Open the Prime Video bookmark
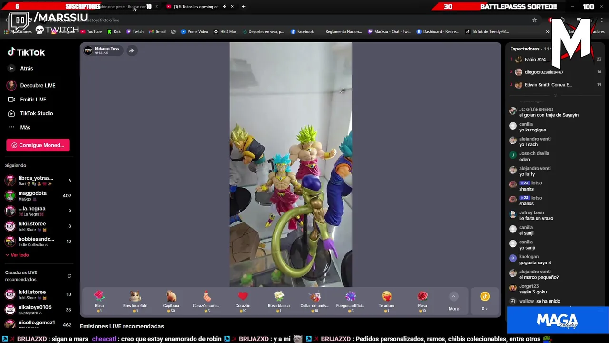The image size is (609, 343). (x=194, y=32)
